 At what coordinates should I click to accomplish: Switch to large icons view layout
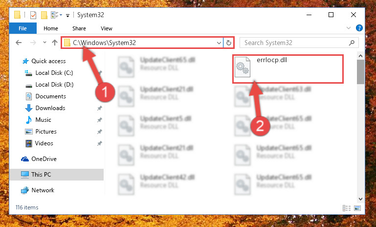pos(357,208)
